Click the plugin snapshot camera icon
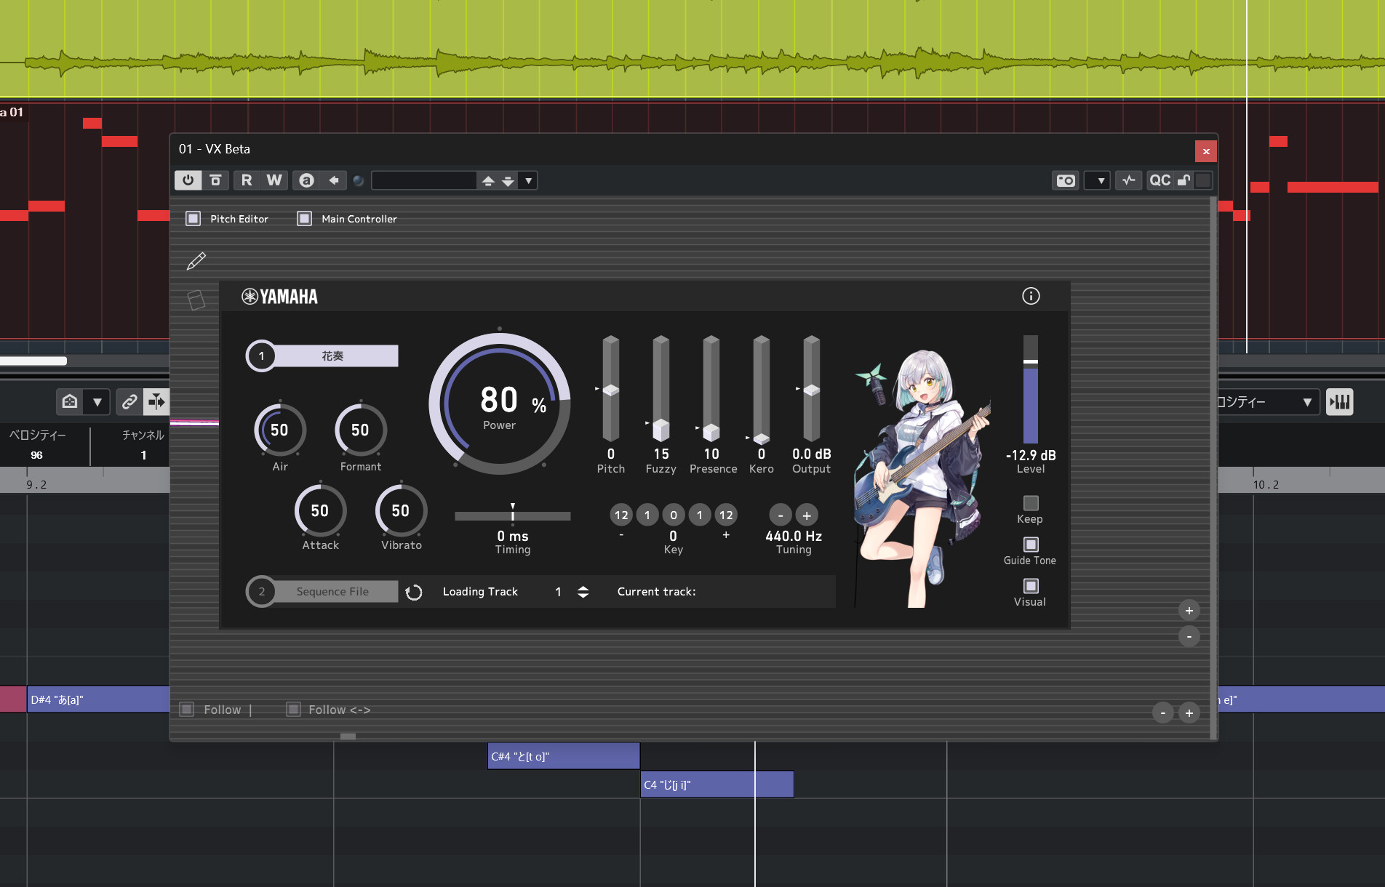The height and width of the screenshot is (887, 1385). [1066, 180]
